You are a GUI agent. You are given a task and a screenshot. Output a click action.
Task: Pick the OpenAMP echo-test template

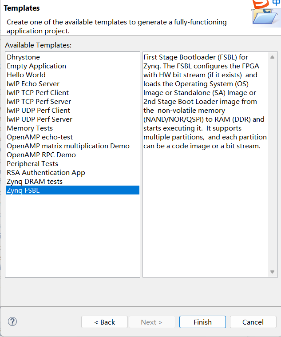click(x=40, y=137)
